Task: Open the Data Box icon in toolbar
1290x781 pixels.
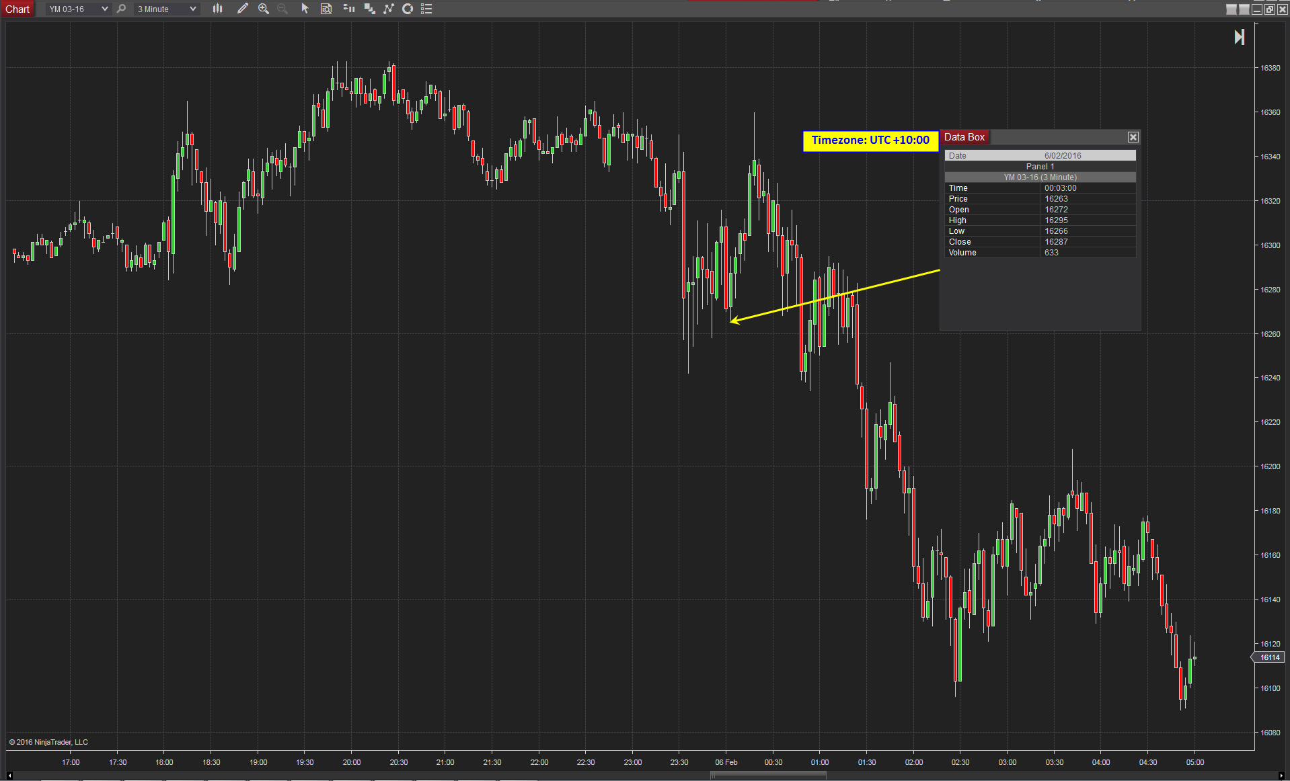Action: point(326,9)
